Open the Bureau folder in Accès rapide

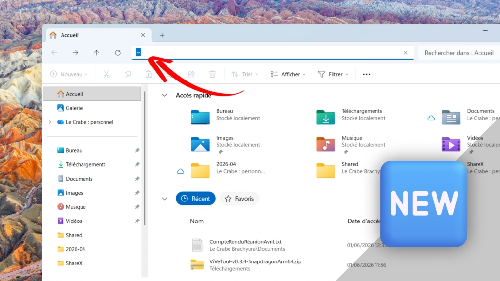226,116
